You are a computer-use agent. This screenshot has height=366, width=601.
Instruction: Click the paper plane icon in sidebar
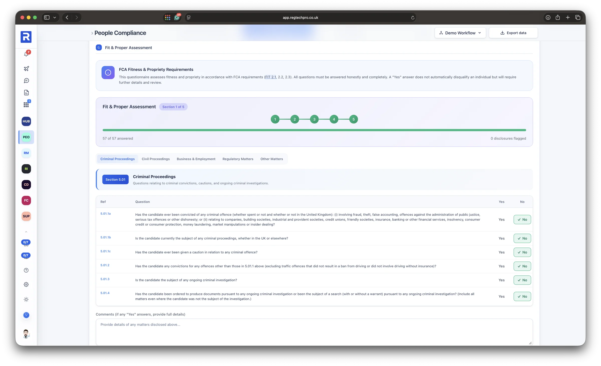click(26, 68)
